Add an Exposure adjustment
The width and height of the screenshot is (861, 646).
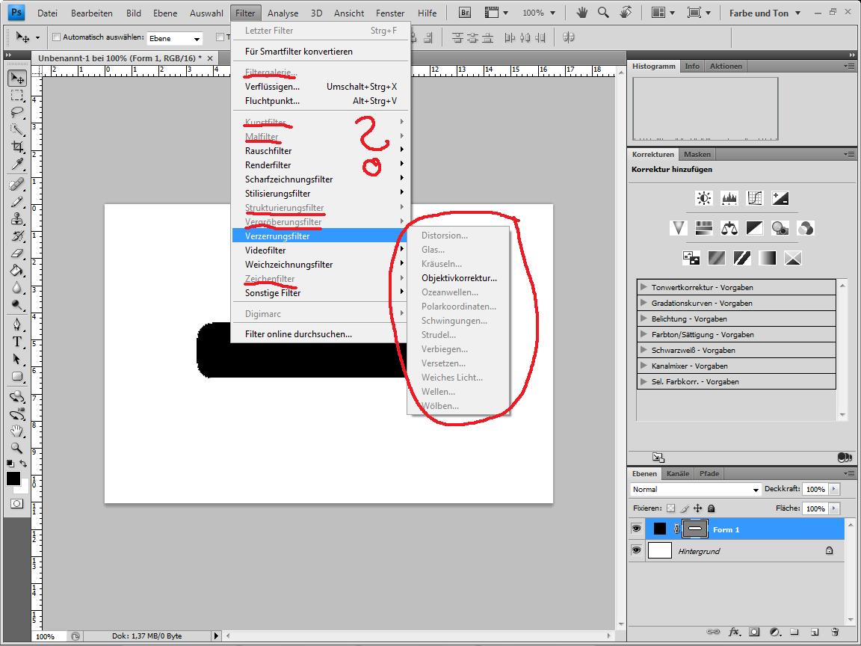pos(780,198)
